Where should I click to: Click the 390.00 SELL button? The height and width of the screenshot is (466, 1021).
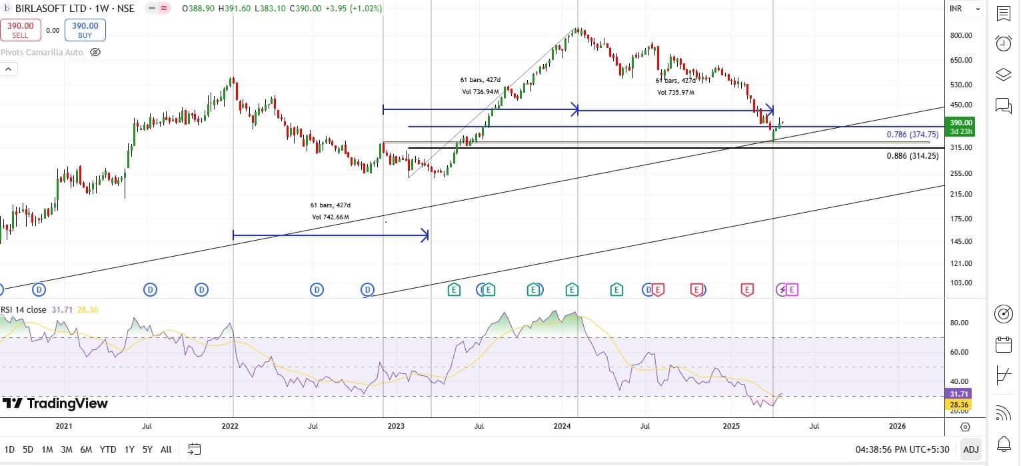click(x=21, y=30)
